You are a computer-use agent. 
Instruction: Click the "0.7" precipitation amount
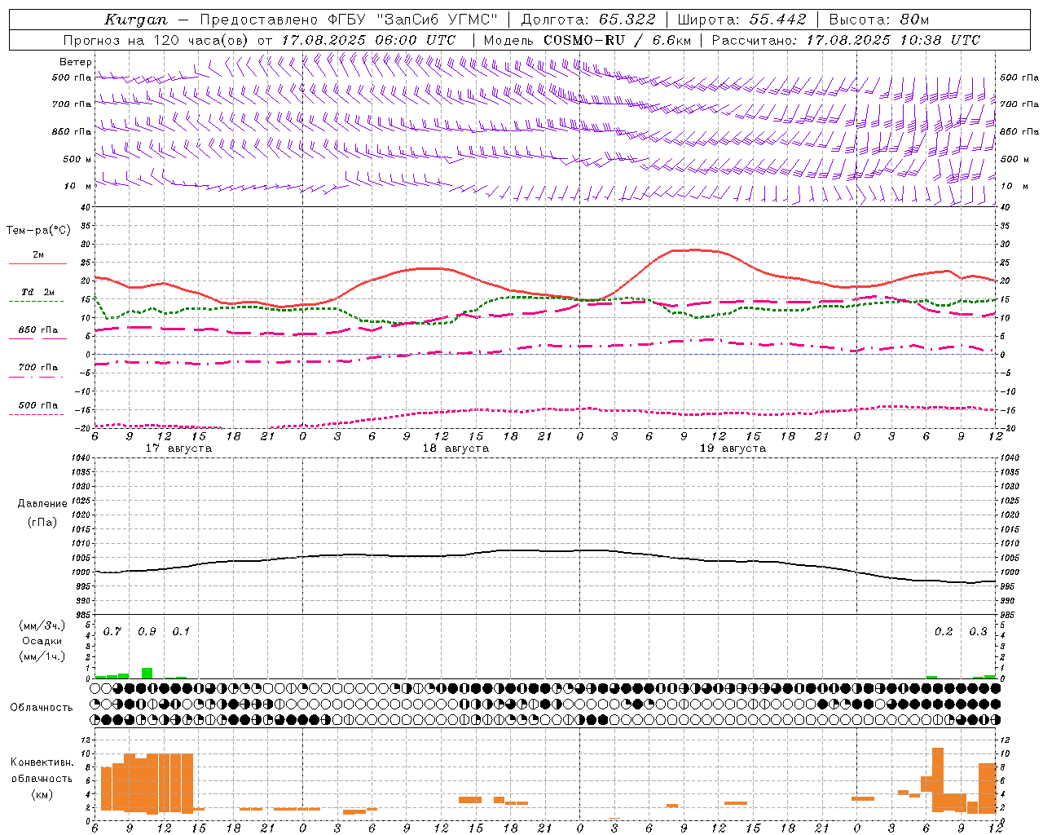112,632
